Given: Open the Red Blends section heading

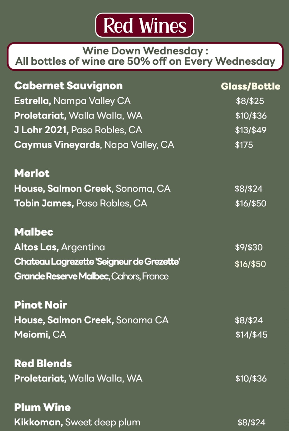Looking at the screenshot, I should pyautogui.click(x=43, y=363).
